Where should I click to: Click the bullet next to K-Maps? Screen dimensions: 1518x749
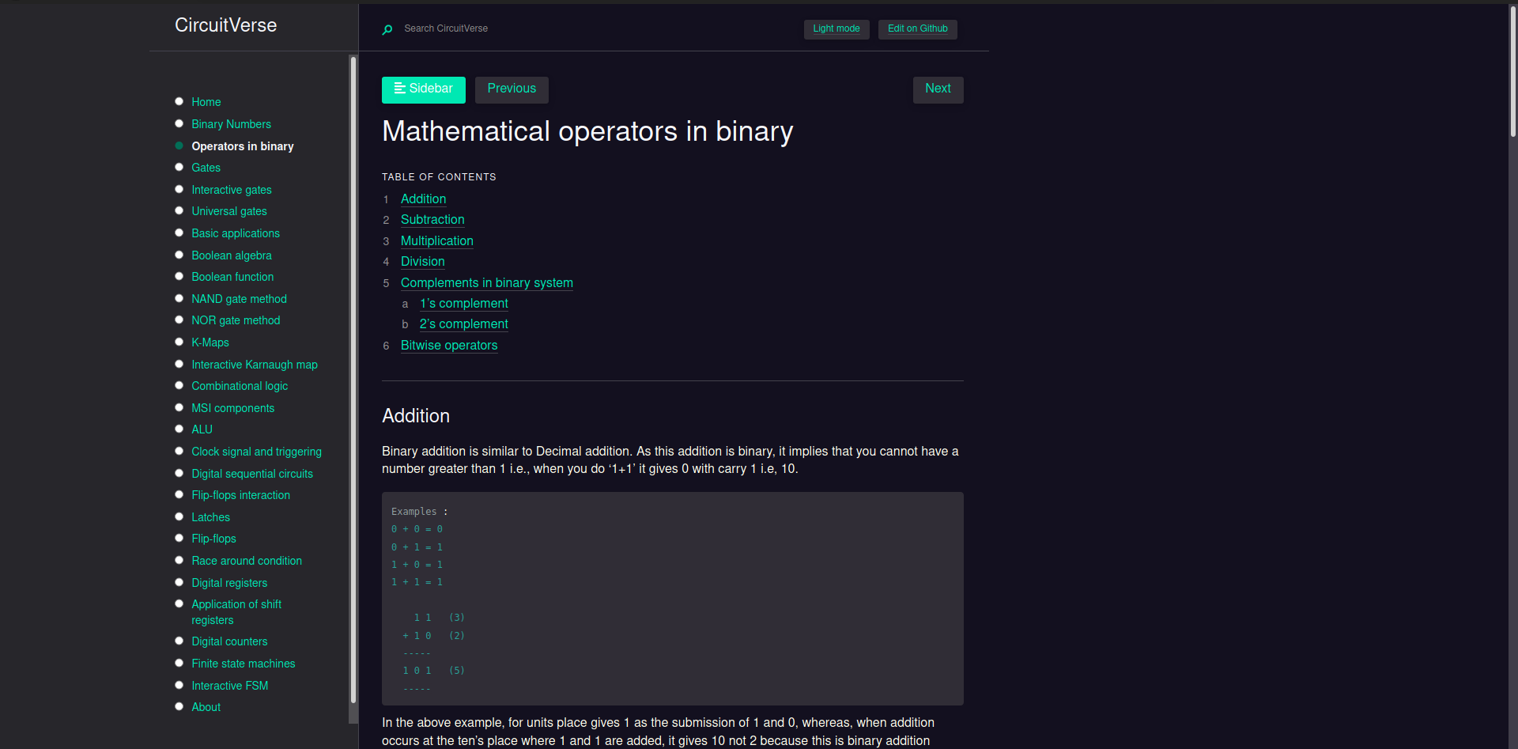179,341
